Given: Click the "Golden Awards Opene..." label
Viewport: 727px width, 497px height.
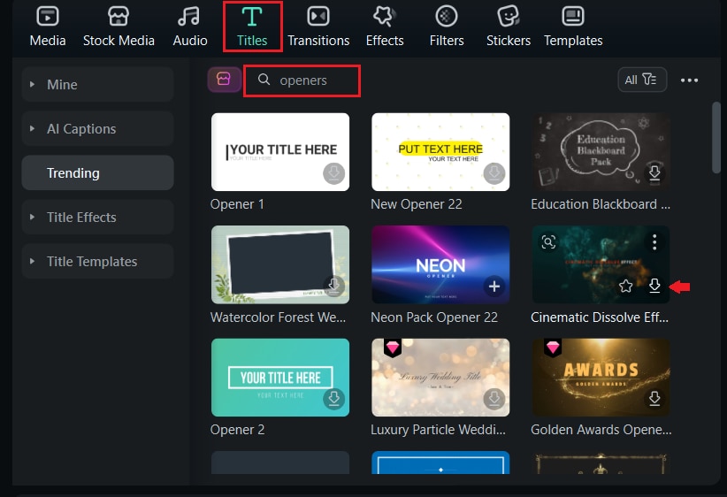Looking at the screenshot, I should coord(601,430).
